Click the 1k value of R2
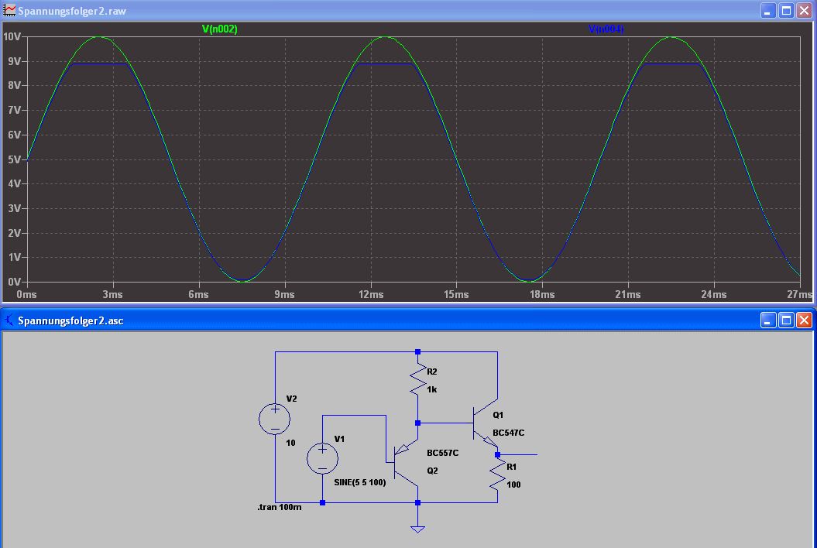 coord(432,389)
